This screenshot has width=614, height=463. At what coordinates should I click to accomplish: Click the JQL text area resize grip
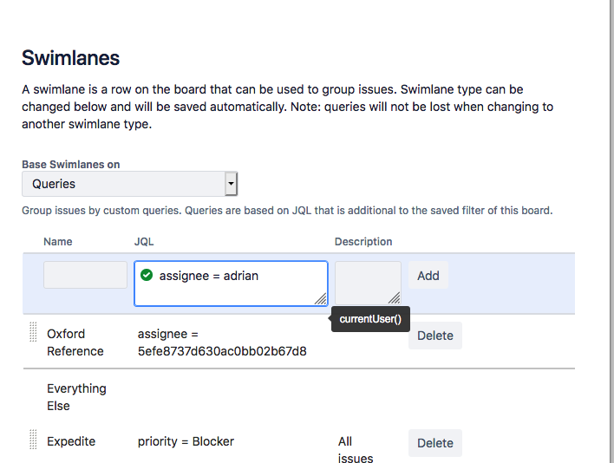[321, 299]
